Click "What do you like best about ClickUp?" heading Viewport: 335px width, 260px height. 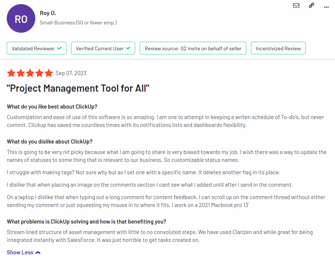(52, 107)
